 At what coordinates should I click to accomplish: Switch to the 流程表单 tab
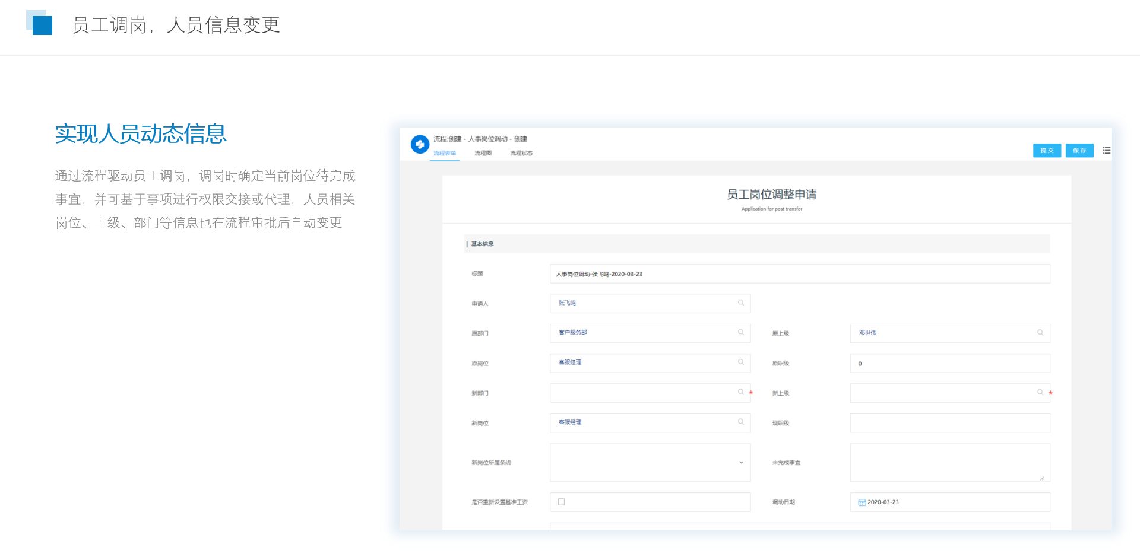coord(445,154)
